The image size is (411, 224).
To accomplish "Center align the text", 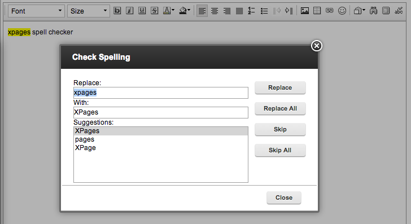I will pos(215,11).
